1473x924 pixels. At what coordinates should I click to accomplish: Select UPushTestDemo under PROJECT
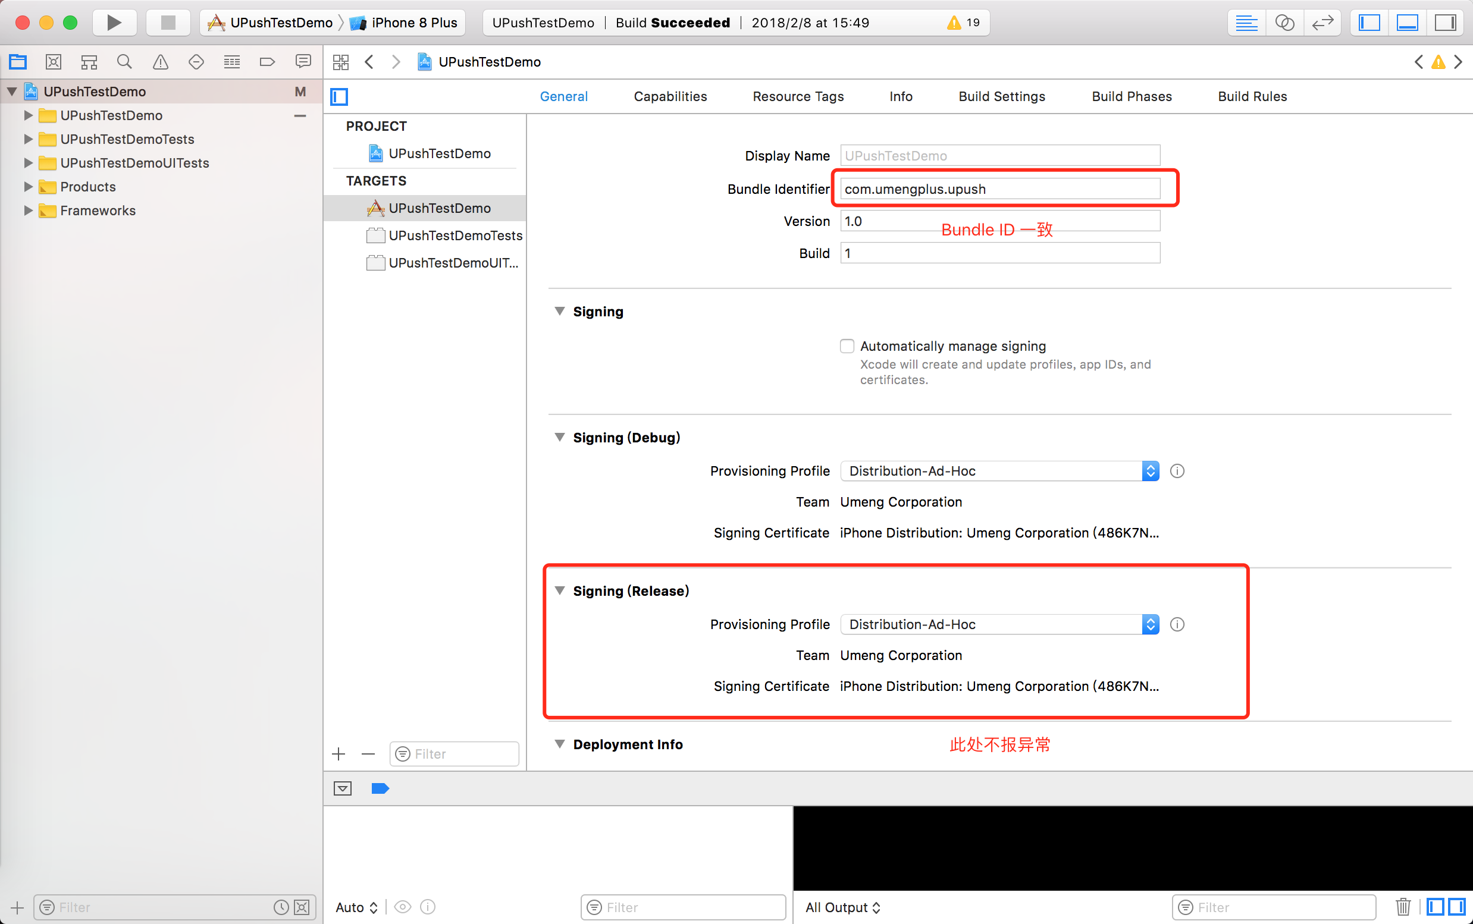coord(430,153)
